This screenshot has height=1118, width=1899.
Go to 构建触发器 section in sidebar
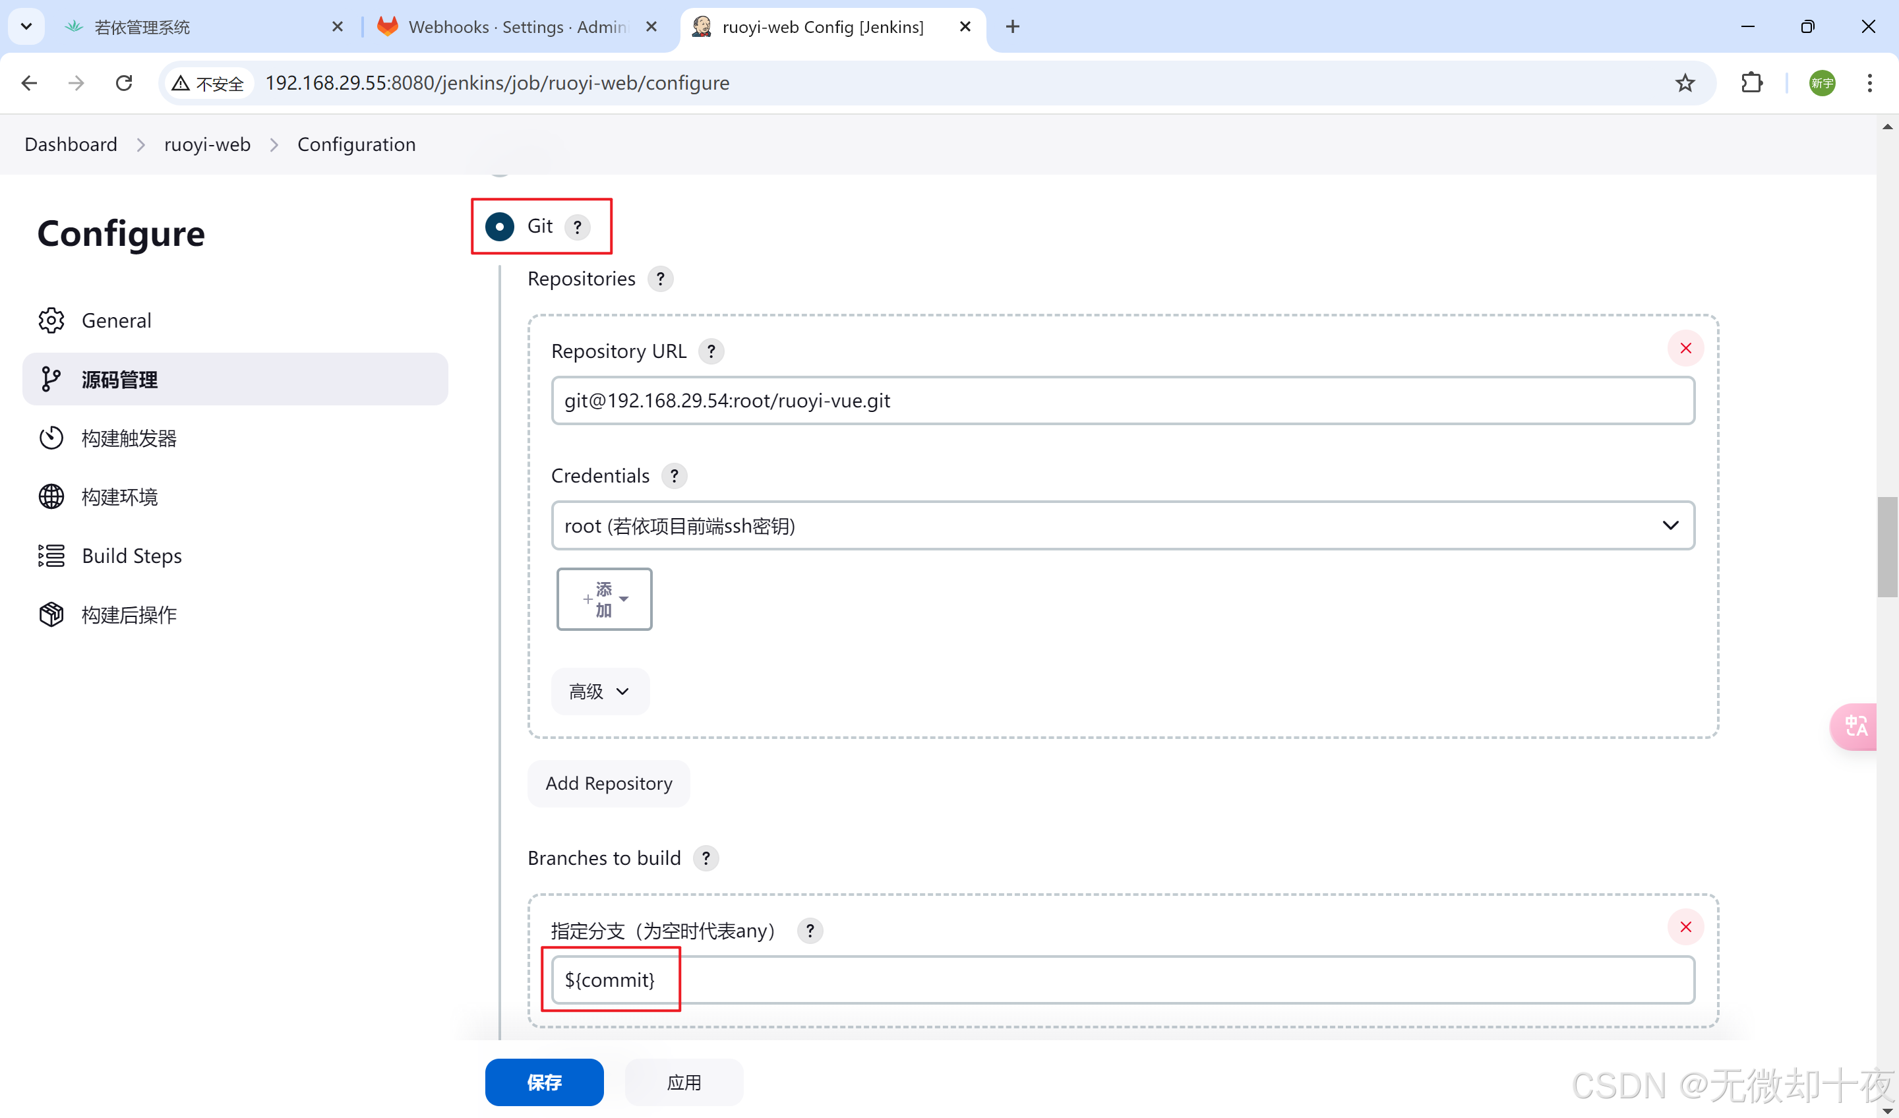pyautogui.click(x=129, y=438)
